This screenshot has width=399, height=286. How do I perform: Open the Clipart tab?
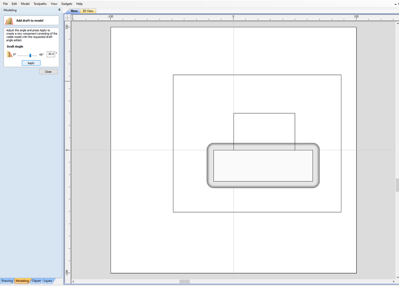[36, 281]
